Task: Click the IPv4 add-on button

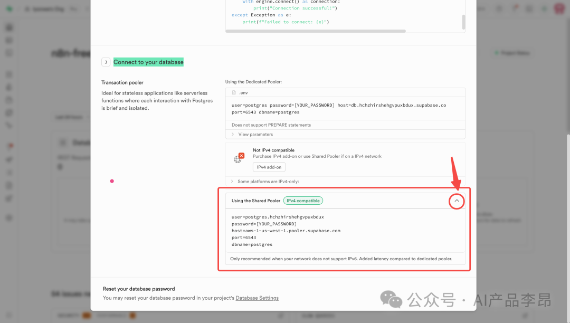Action: pyautogui.click(x=269, y=167)
